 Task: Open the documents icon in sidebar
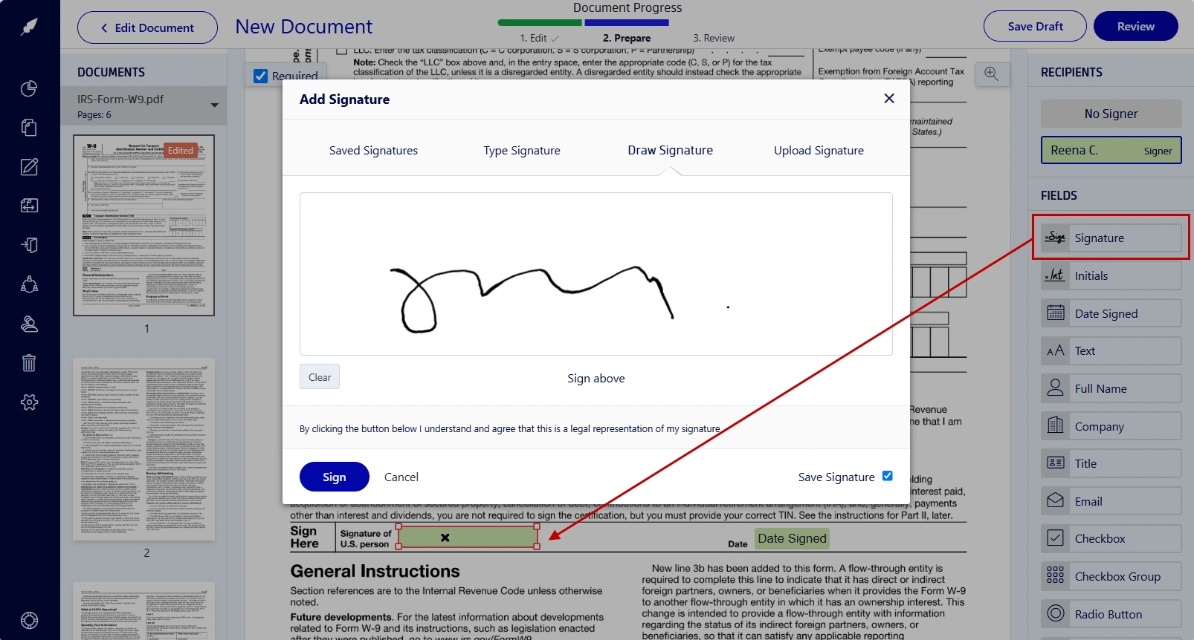(x=29, y=128)
